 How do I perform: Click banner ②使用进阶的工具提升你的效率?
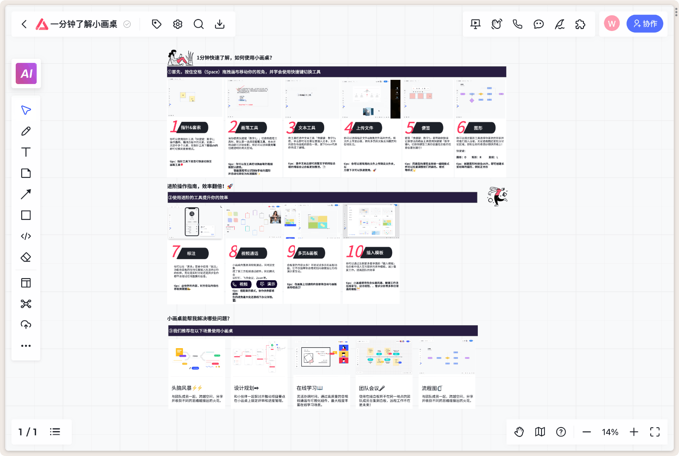point(322,197)
